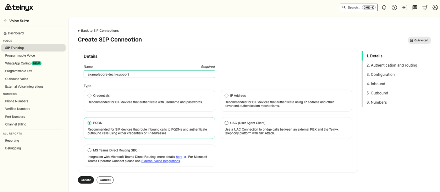Jump to step 2. Authentication and routing

[392, 65]
